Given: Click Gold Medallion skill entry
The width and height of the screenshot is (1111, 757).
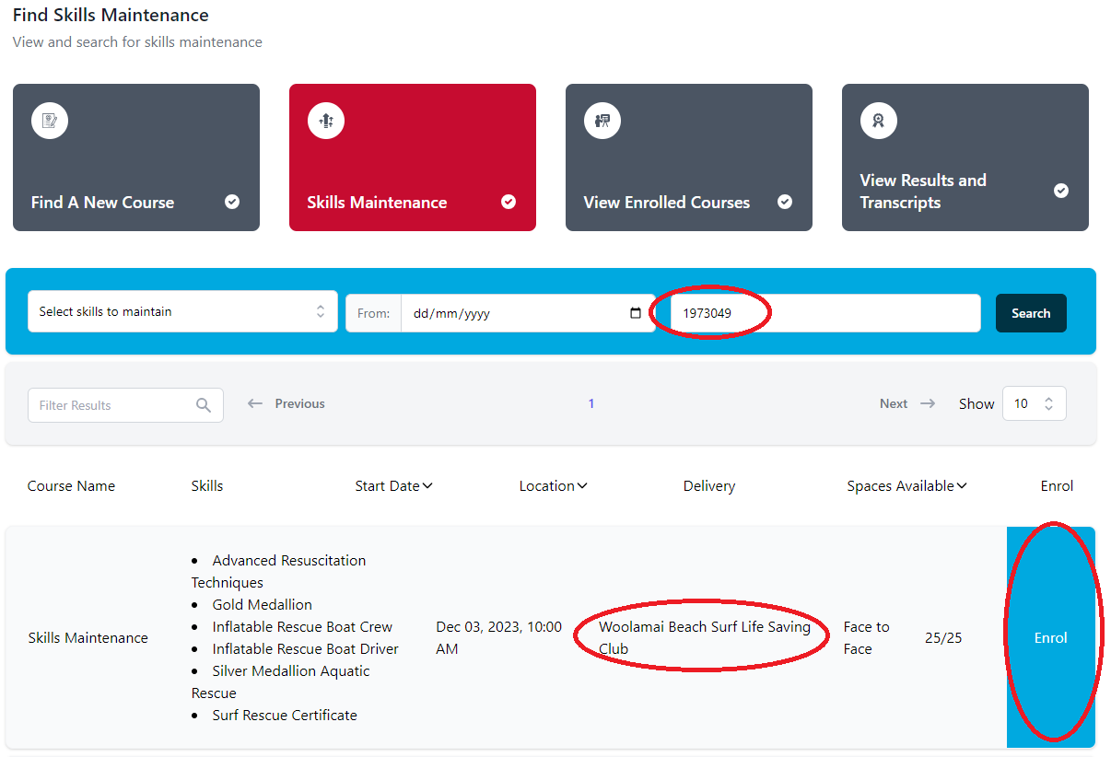Looking at the screenshot, I should [262, 604].
